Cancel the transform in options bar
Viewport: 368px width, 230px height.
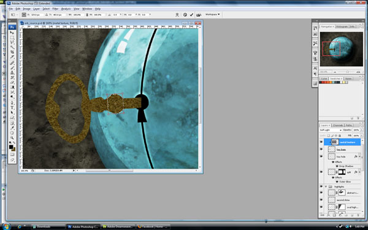pos(185,15)
